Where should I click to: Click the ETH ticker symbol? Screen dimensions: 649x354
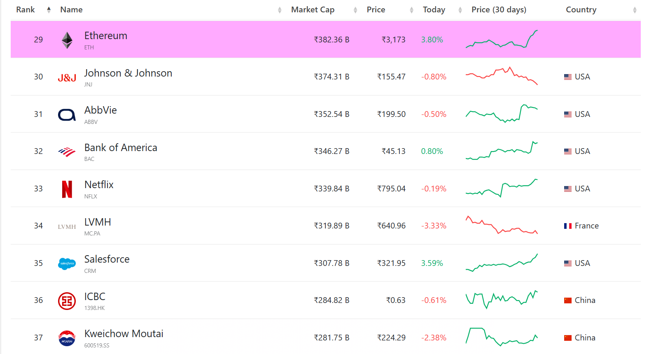pyautogui.click(x=89, y=47)
